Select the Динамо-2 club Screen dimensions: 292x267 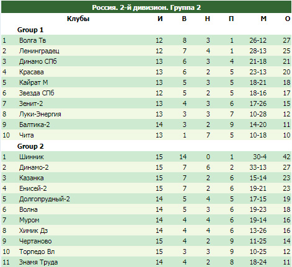[34, 167]
